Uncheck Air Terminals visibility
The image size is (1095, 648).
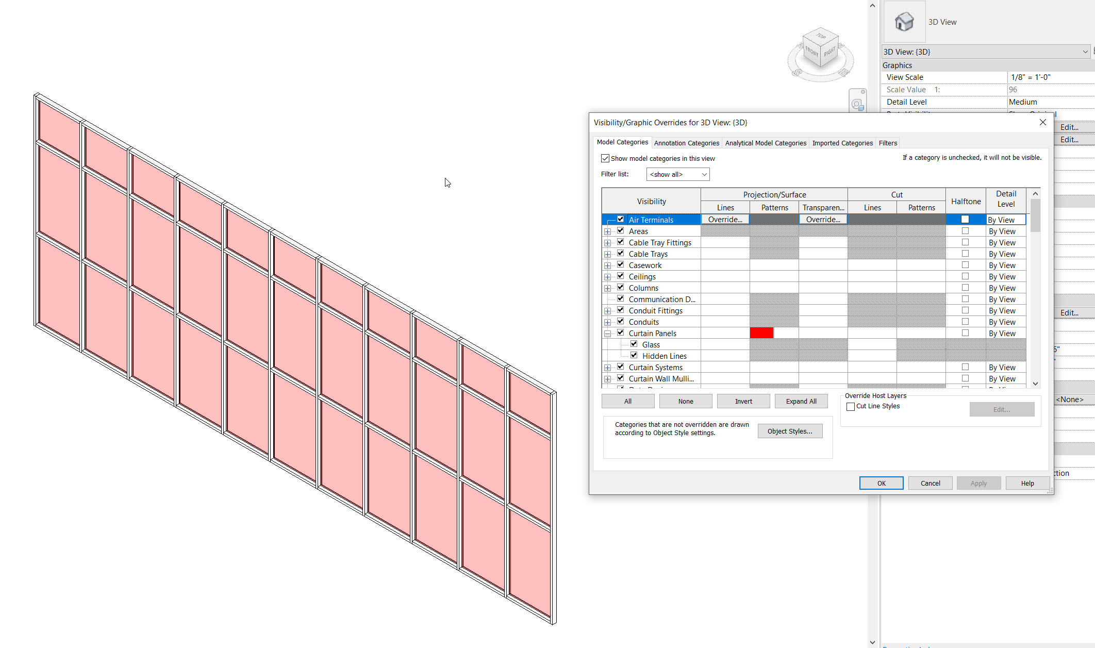620,219
